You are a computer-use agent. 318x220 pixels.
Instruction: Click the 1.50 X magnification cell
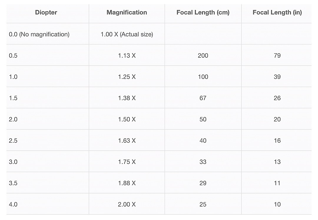pos(127,119)
